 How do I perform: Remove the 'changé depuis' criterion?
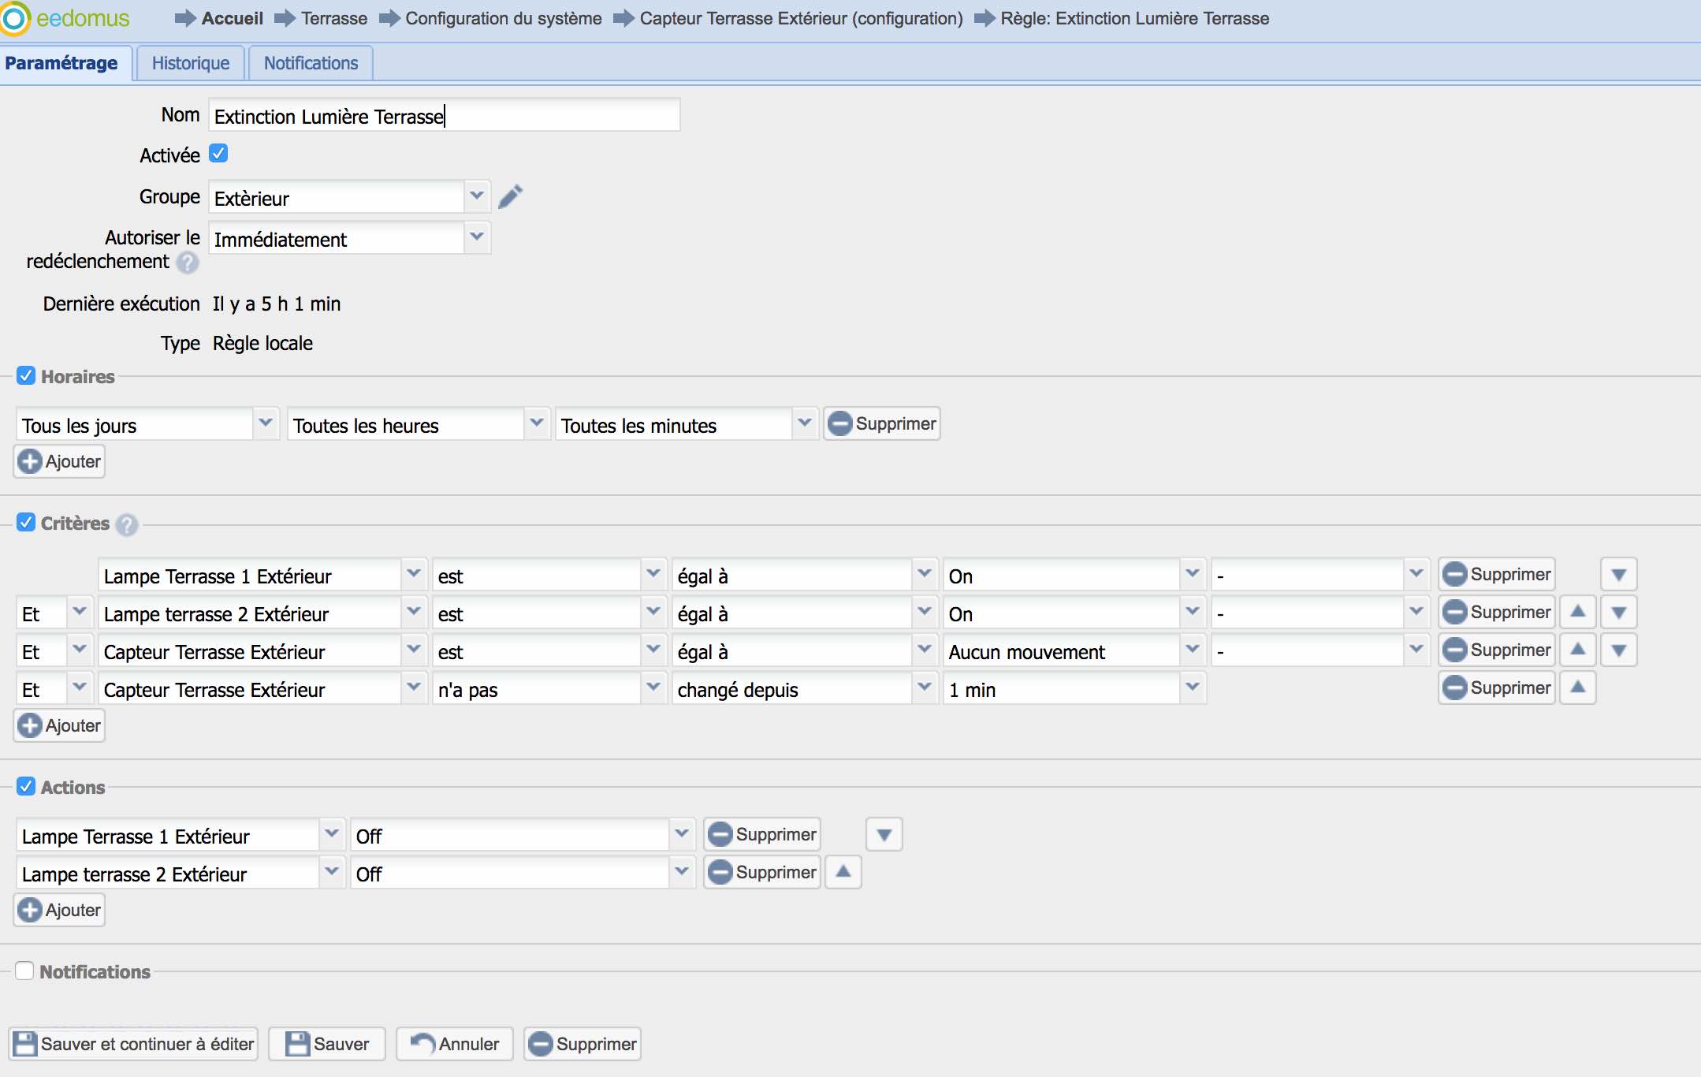click(x=1497, y=688)
